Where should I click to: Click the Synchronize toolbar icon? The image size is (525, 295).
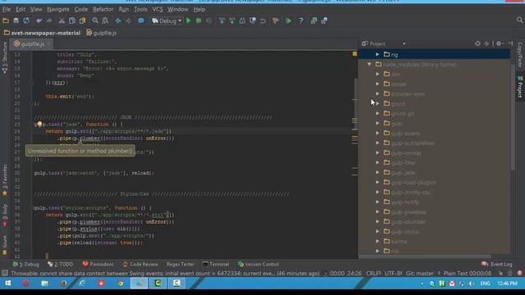[26, 20]
